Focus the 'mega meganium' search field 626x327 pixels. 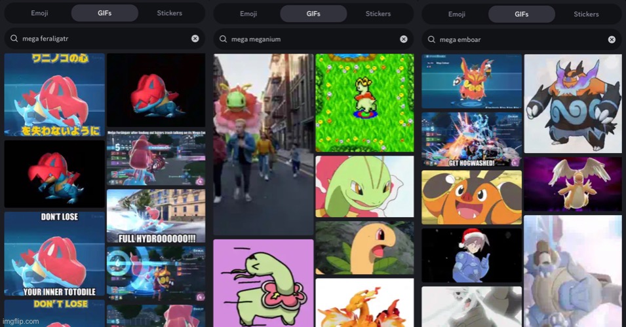(x=313, y=39)
